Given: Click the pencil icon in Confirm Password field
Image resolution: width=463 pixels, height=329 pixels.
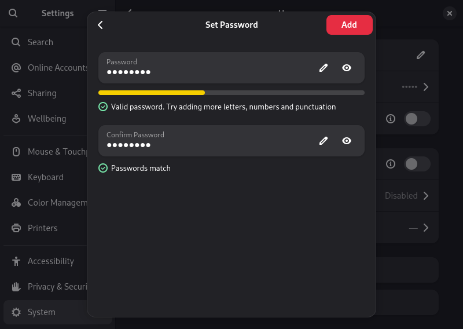Looking at the screenshot, I should click(324, 141).
